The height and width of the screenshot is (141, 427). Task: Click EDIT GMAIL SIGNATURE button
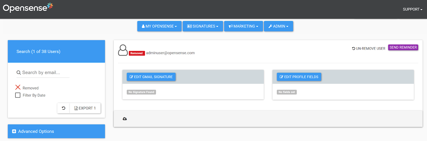pyautogui.click(x=151, y=77)
